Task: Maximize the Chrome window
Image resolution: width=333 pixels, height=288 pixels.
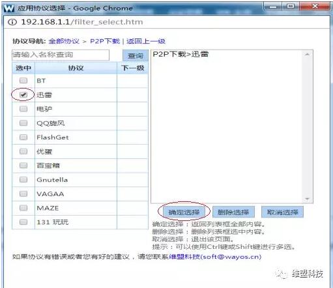Action: tap(291, 7)
